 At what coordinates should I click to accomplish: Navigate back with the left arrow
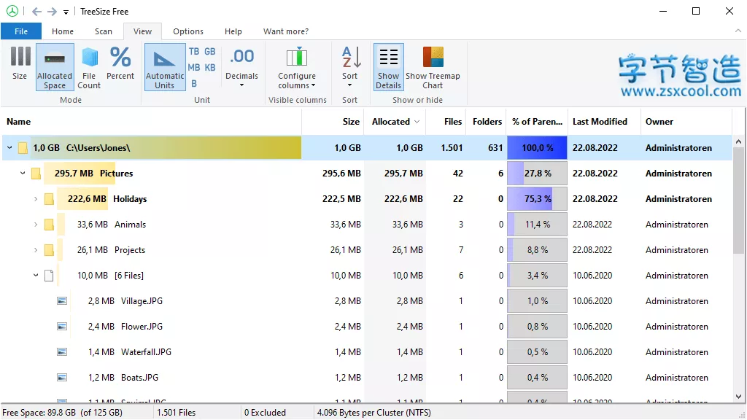36,12
